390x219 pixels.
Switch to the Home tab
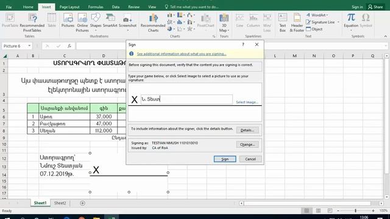[28, 7]
